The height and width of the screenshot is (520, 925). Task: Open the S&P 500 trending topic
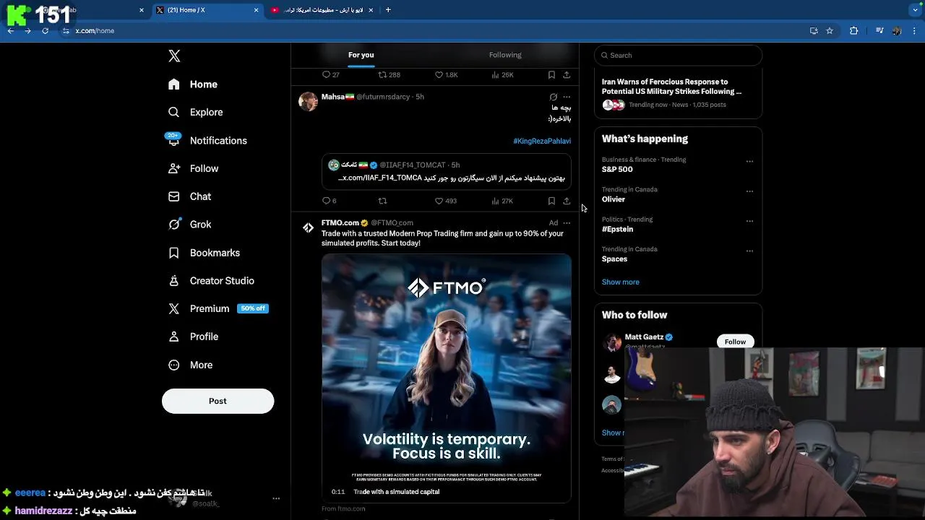coord(617,169)
